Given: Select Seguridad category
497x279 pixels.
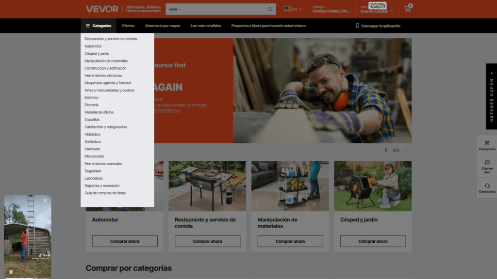Looking at the screenshot, I should [x=93, y=171].
